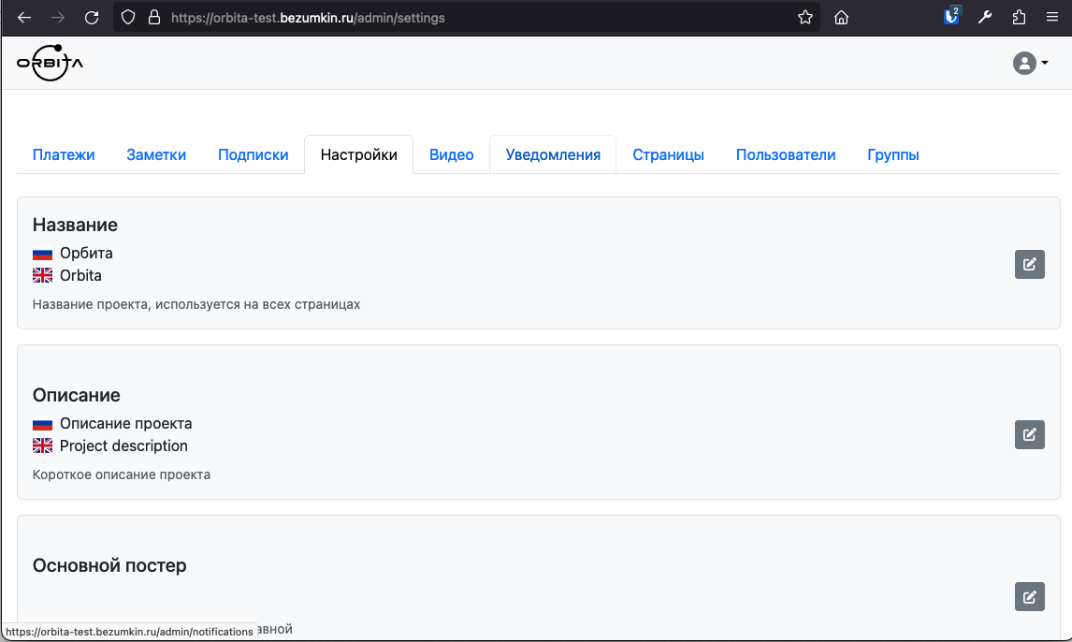Click the URL address bar
Screen dimensions: 1072x642
click(468, 18)
